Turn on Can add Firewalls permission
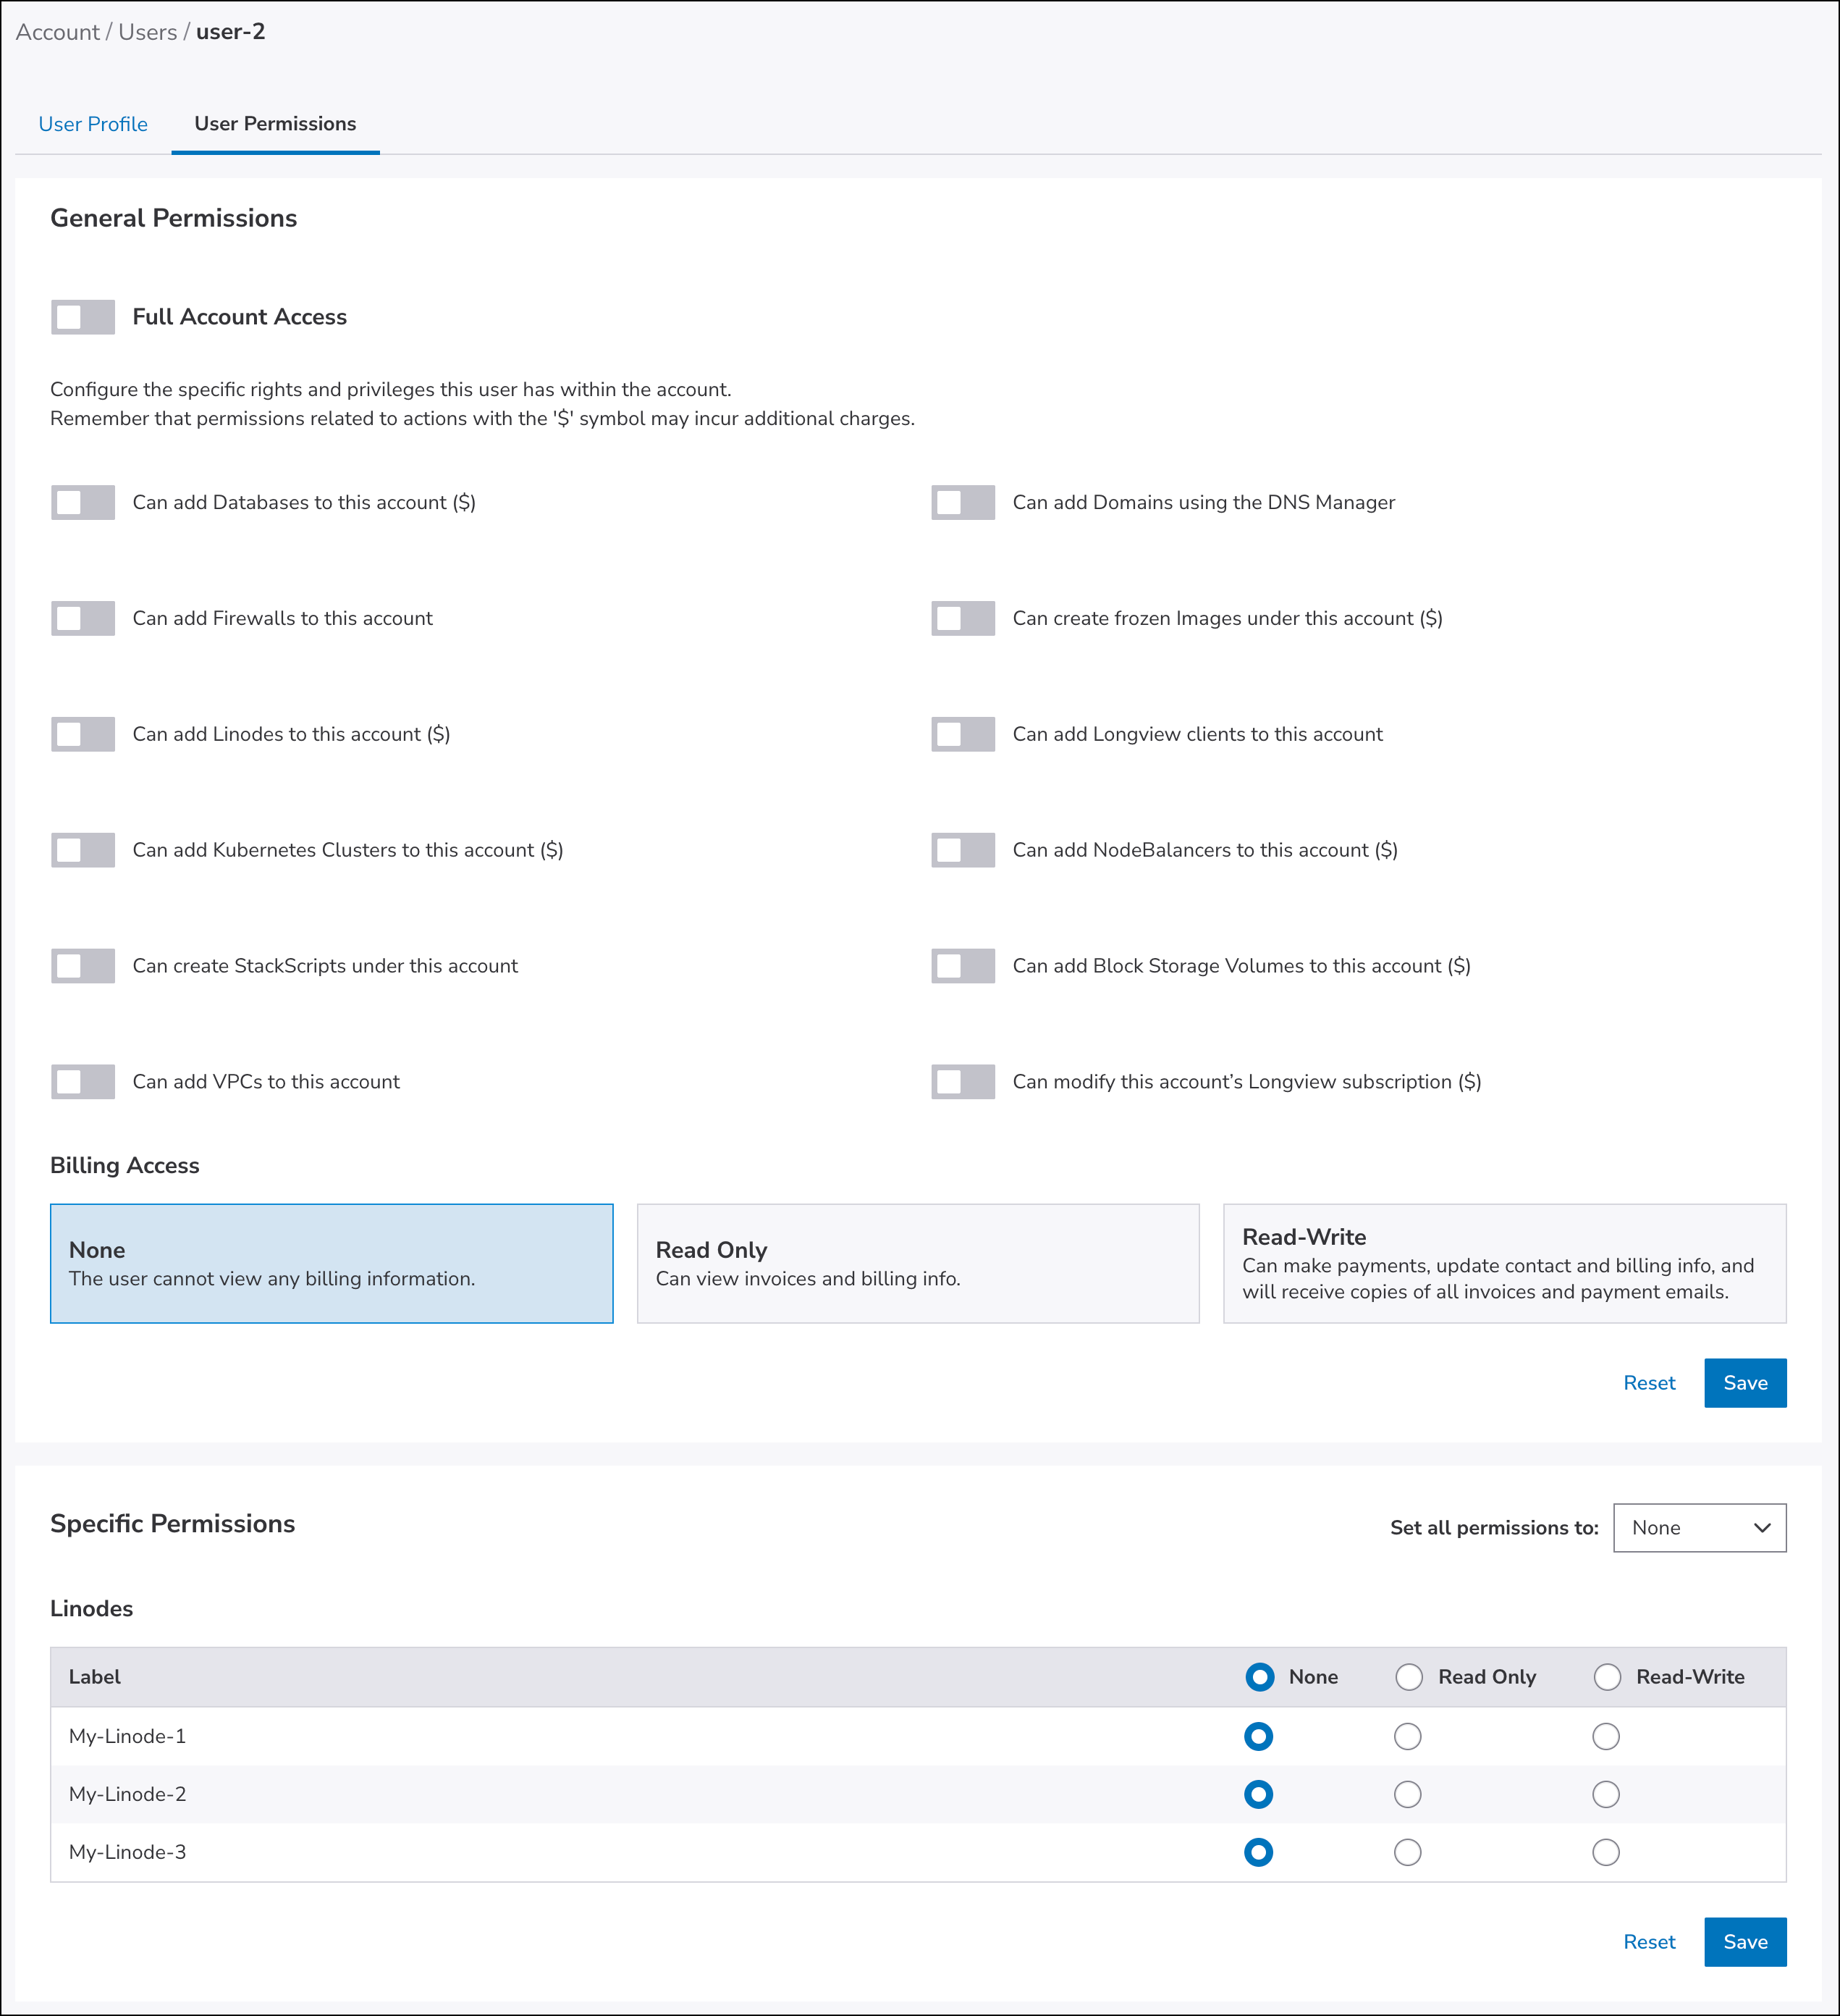This screenshot has height=2016, width=1840. pyautogui.click(x=83, y=618)
